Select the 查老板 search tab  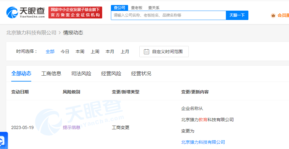137,8
